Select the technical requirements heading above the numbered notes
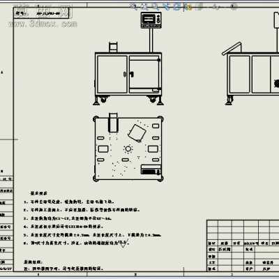 coord(39,193)
